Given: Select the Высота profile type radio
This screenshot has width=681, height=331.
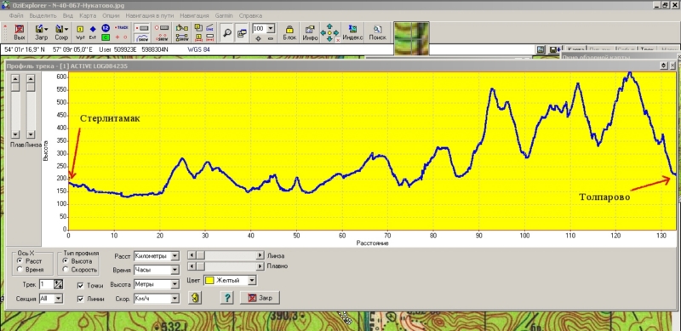Looking at the screenshot, I should [66, 261].
